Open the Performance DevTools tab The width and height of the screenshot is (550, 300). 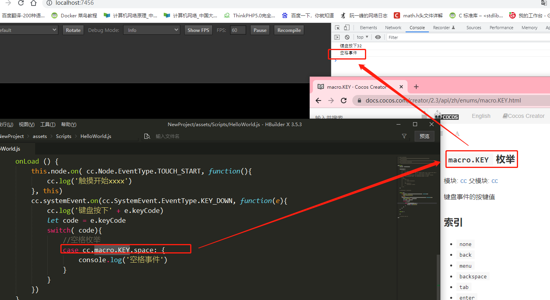click(501, 28)
